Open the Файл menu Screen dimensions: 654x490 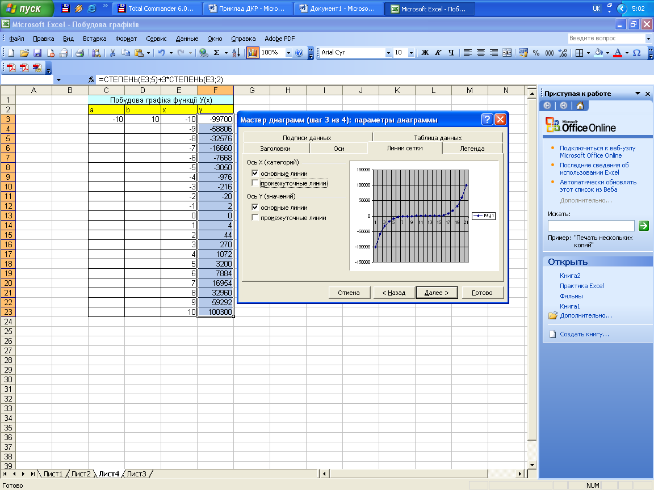(x=16, y=39)
